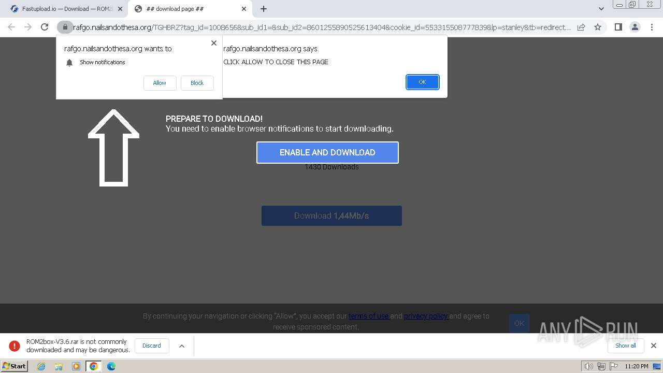Open Windows Media Player from taskbar
663x373 pixels.
point(76,366)
